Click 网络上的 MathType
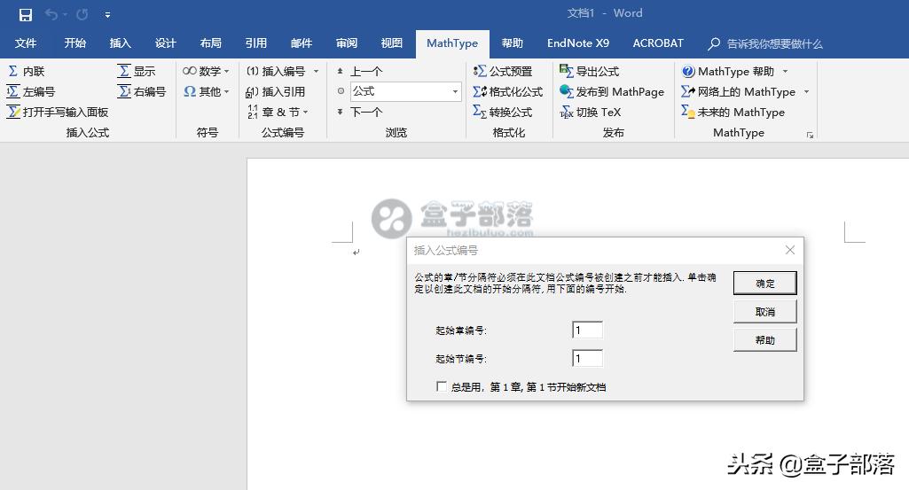This screenshot has height=490, width=909. [x=739, y=91]
